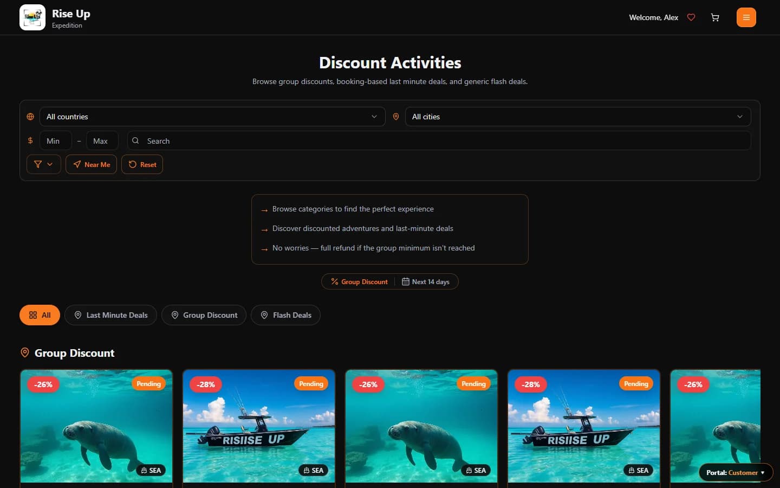Screen dimensions: 780x488
Task: Click the Min price field
Action: click(56, 140)
